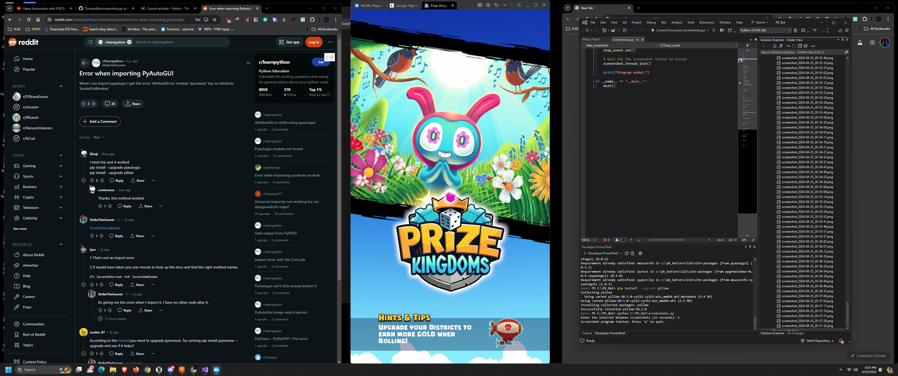
Task: Click Start Without Debugging outline arrow in Visual Studio
Action: click(714, 30)
